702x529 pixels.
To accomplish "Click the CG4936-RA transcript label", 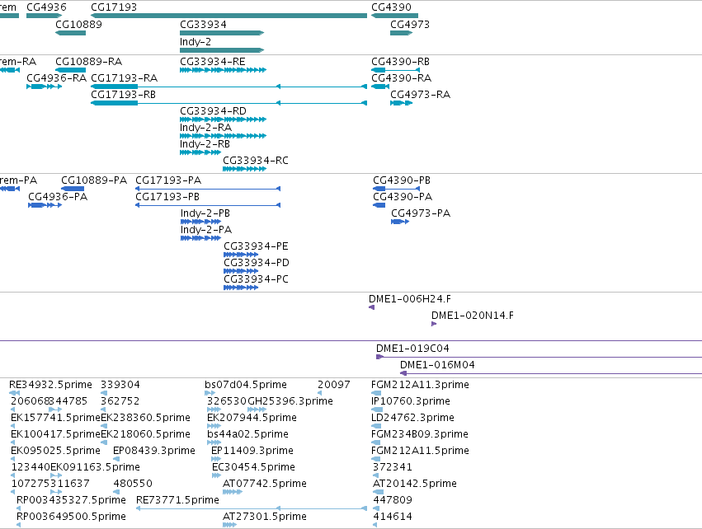I will coord(56,77).
